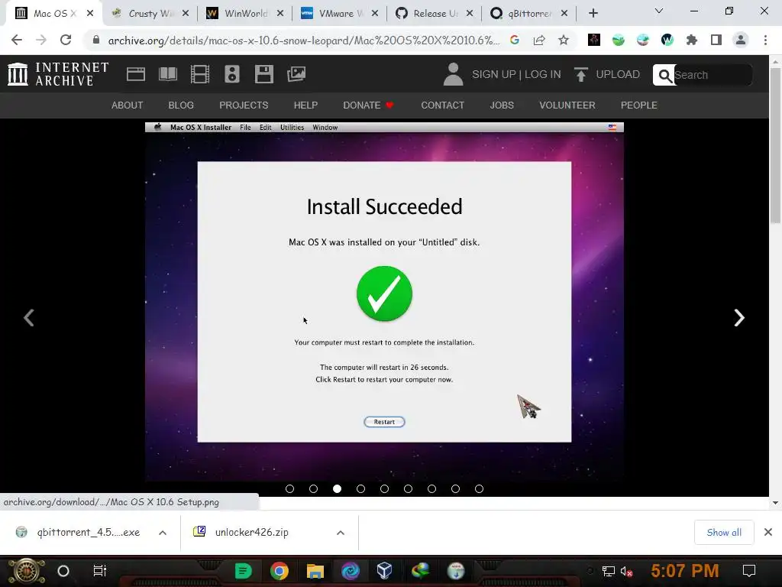Open the tab search dropdown chevron
The width and height of the screenshot is (782, 587).
659,11
